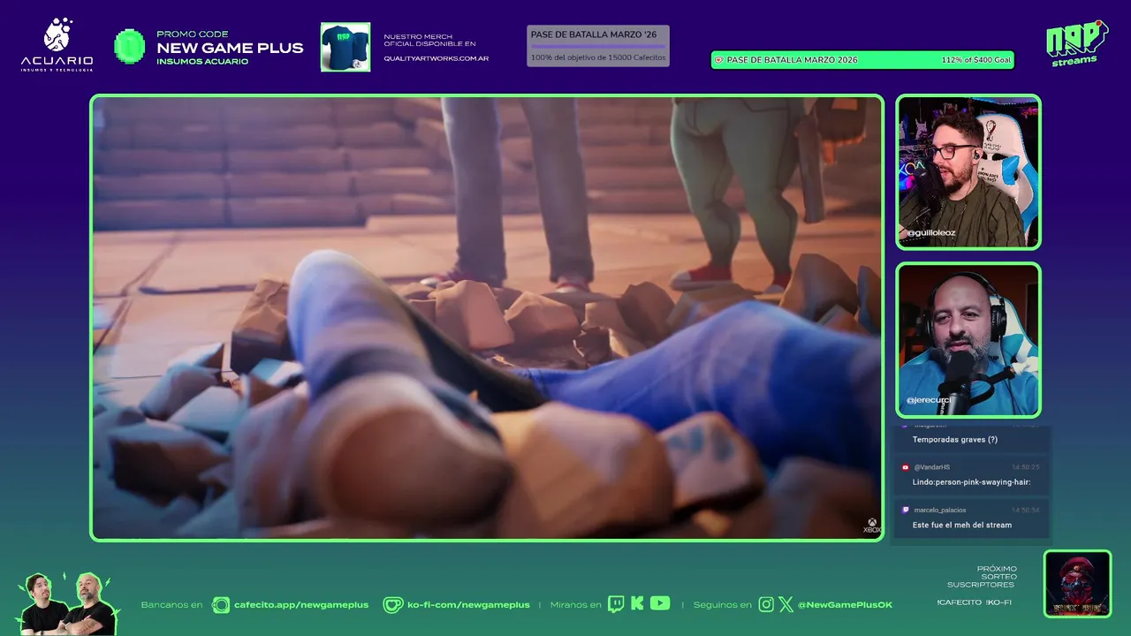Click the username @VandarHS in chat
Screen dimensions: 1131x636
pyautogui.click(x=931, y=467)
